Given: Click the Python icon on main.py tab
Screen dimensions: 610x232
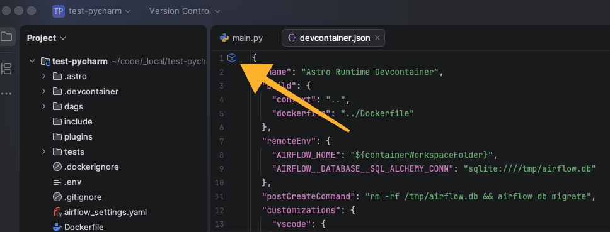Looking at the screenshot, I should pyautogui.click(x=224, y=38).
